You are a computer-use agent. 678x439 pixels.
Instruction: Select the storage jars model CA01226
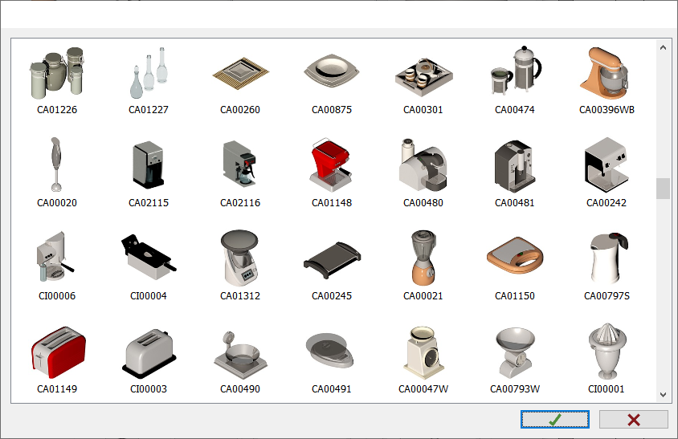[57, 72]
